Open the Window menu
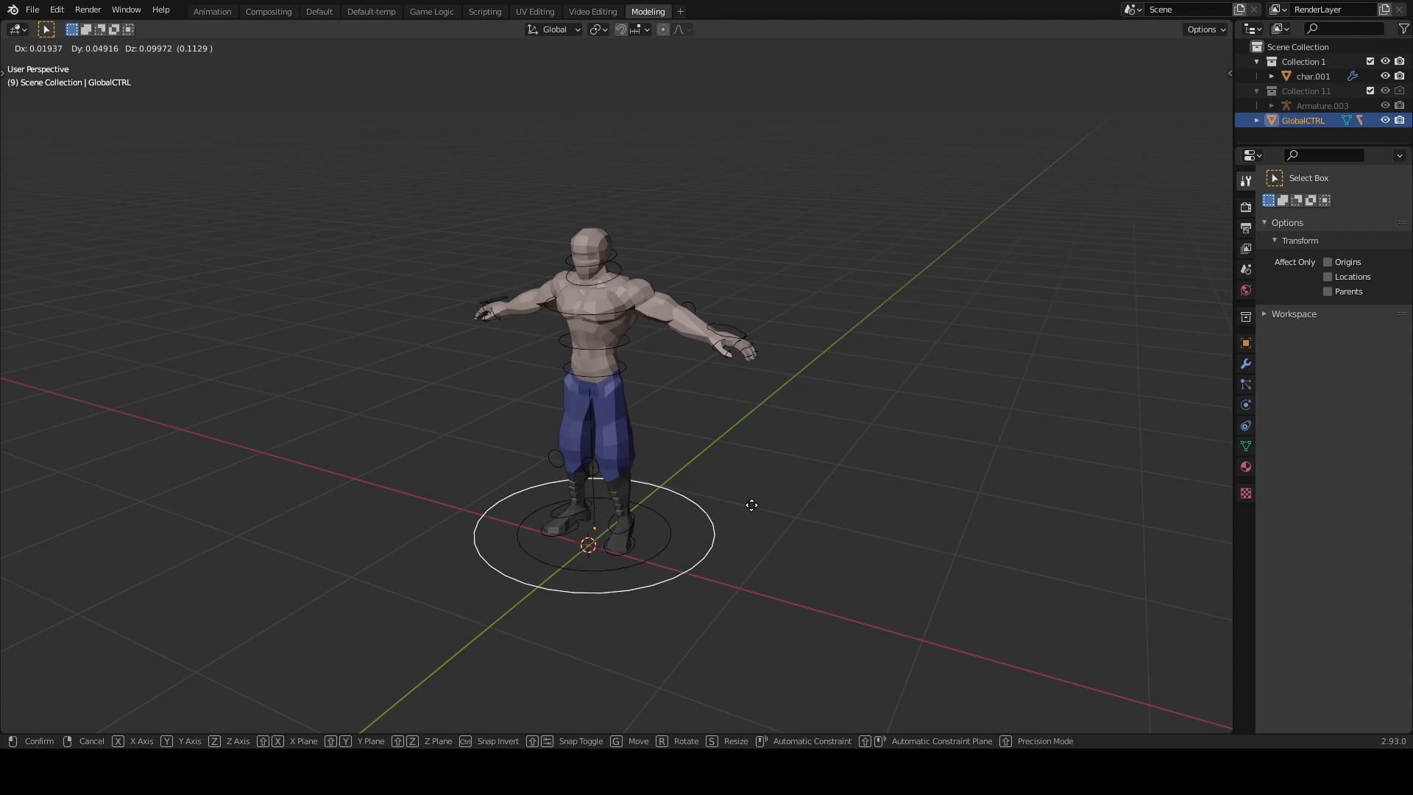 126,10
